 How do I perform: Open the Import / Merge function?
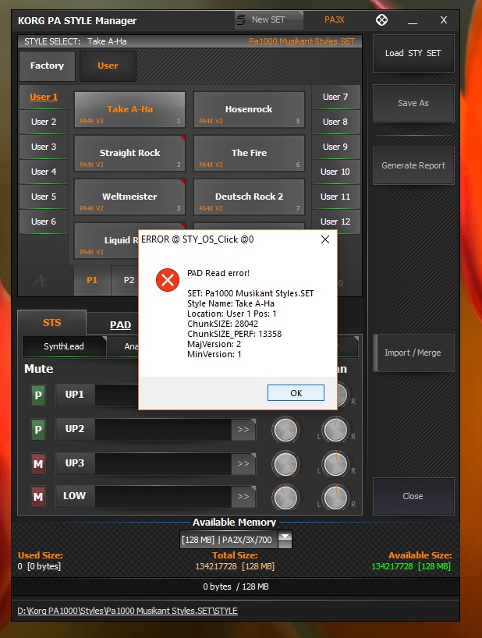[x=413, y=353]
